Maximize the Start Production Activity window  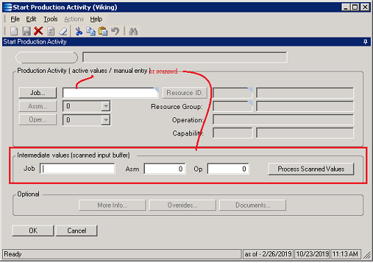pyautogui.click(x=355, y=8)
